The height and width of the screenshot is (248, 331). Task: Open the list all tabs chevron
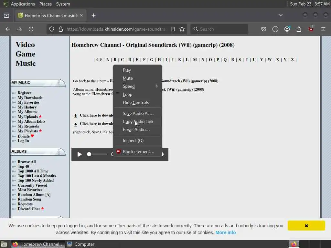coord(281,15)
